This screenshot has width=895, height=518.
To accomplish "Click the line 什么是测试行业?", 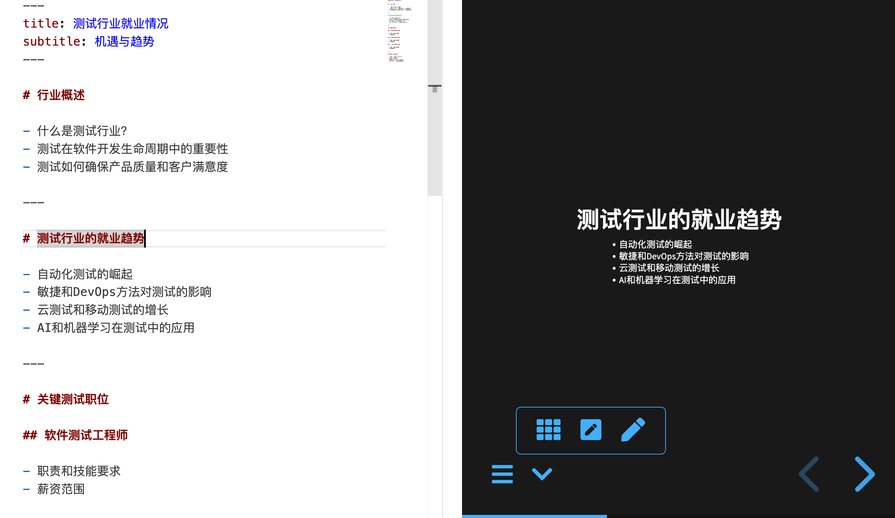I will (x=82, y=131).
